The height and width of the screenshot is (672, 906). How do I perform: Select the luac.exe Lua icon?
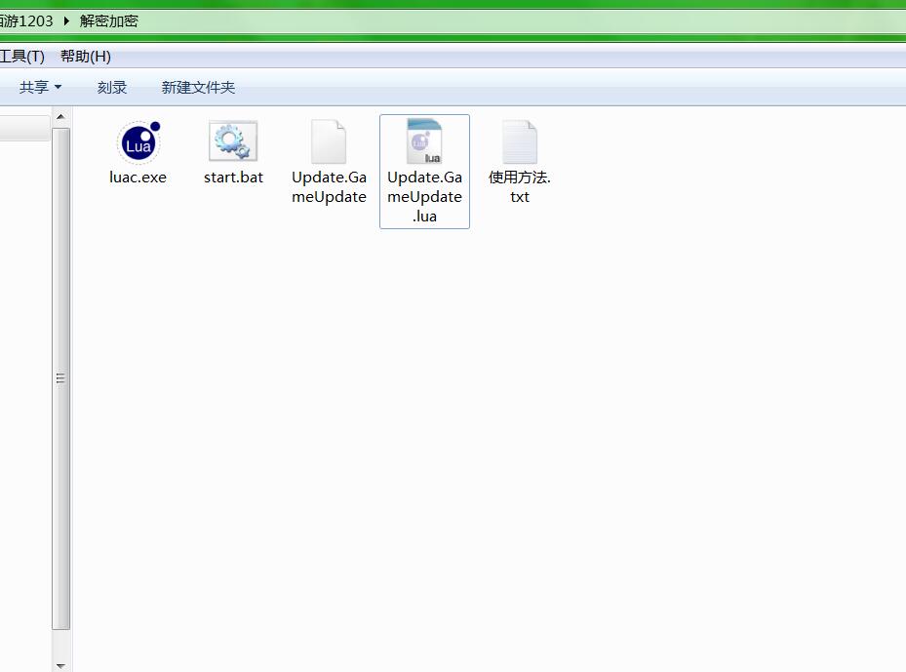click(x=138, y=142)
